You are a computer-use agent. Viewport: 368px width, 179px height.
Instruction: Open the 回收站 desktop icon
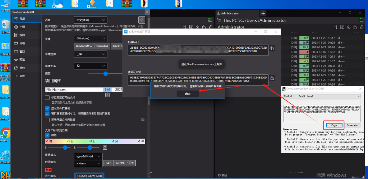pyautogui.click(x=5, y=26)
